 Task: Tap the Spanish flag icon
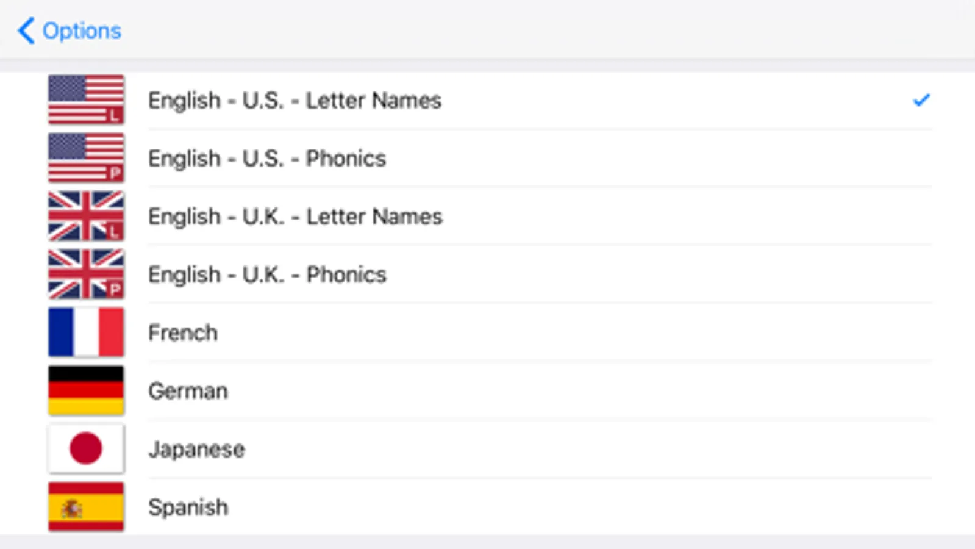[x=86, y=507]
